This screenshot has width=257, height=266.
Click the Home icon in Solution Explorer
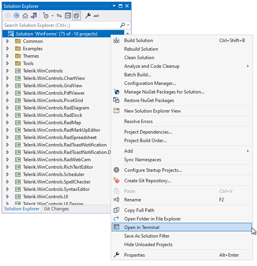[x=25, y=16]
